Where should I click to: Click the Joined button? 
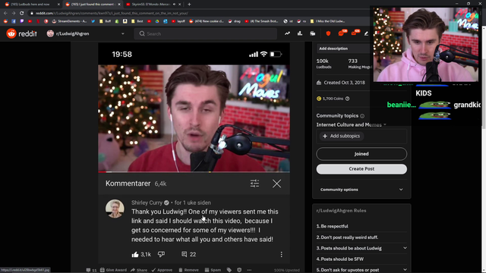(361, 154)
